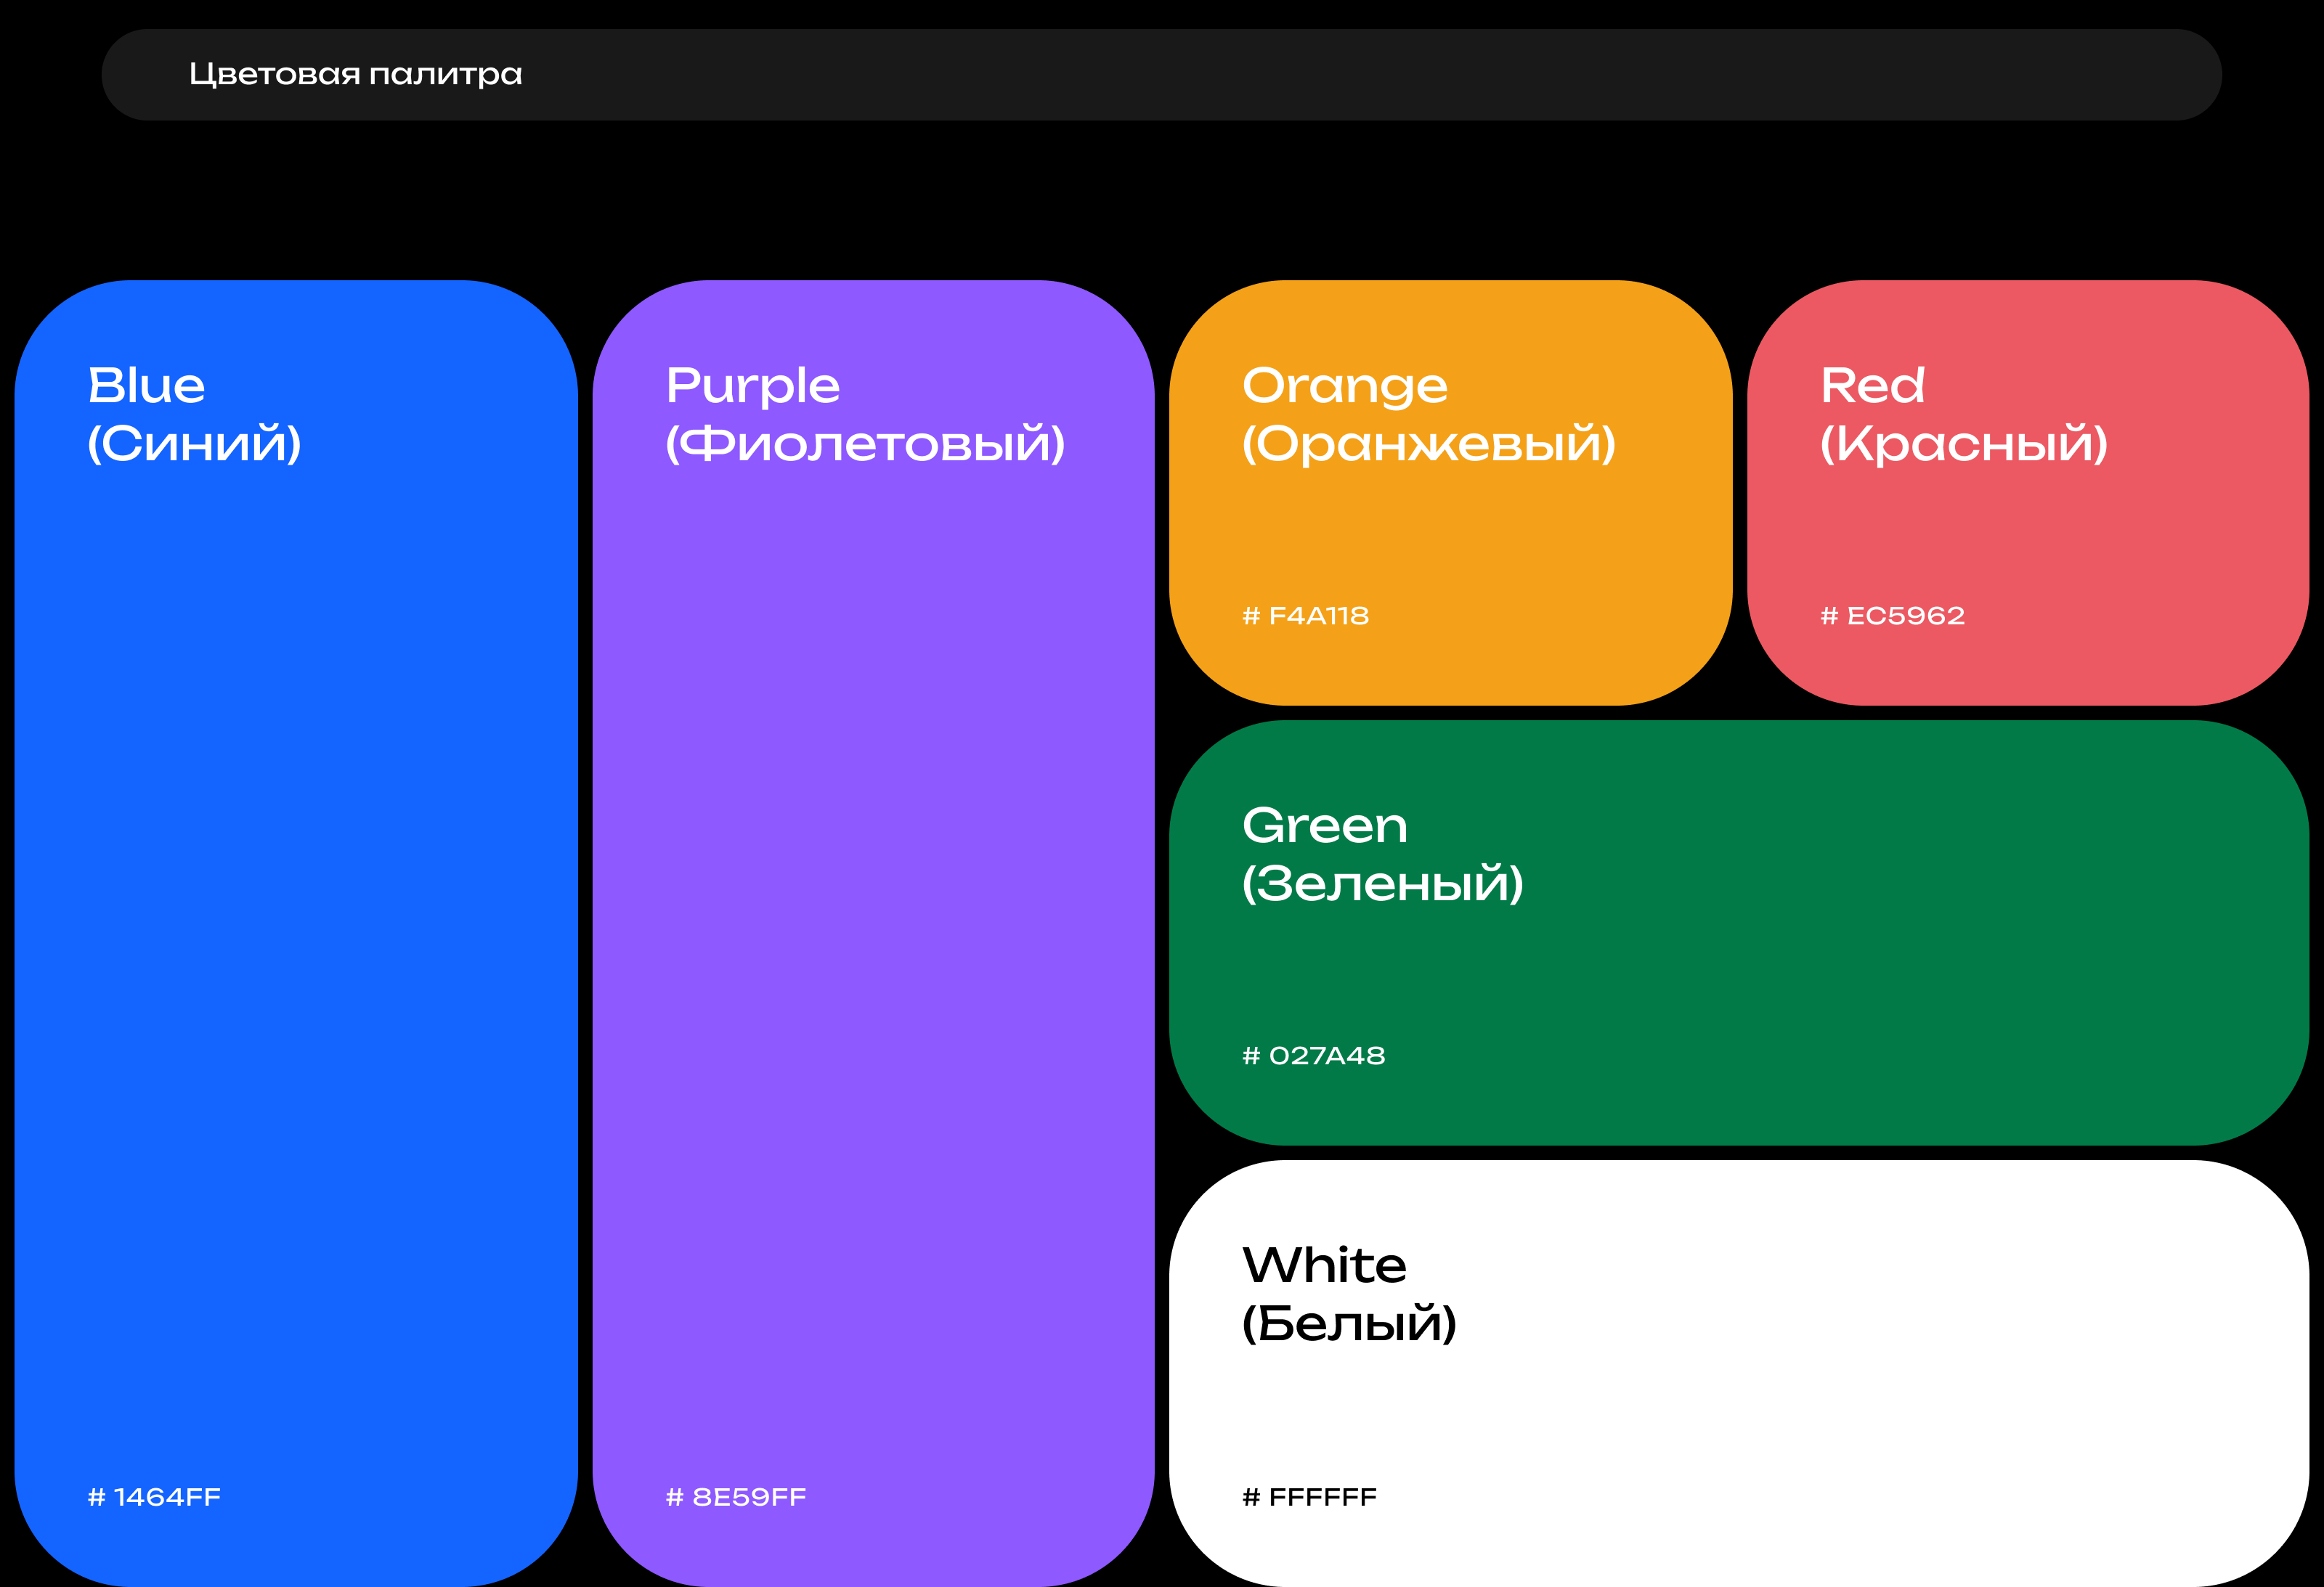Click the hex code # 8E59FF
The height and width of the screenshot is (1587, 2324).
[x=736, y=1497]
